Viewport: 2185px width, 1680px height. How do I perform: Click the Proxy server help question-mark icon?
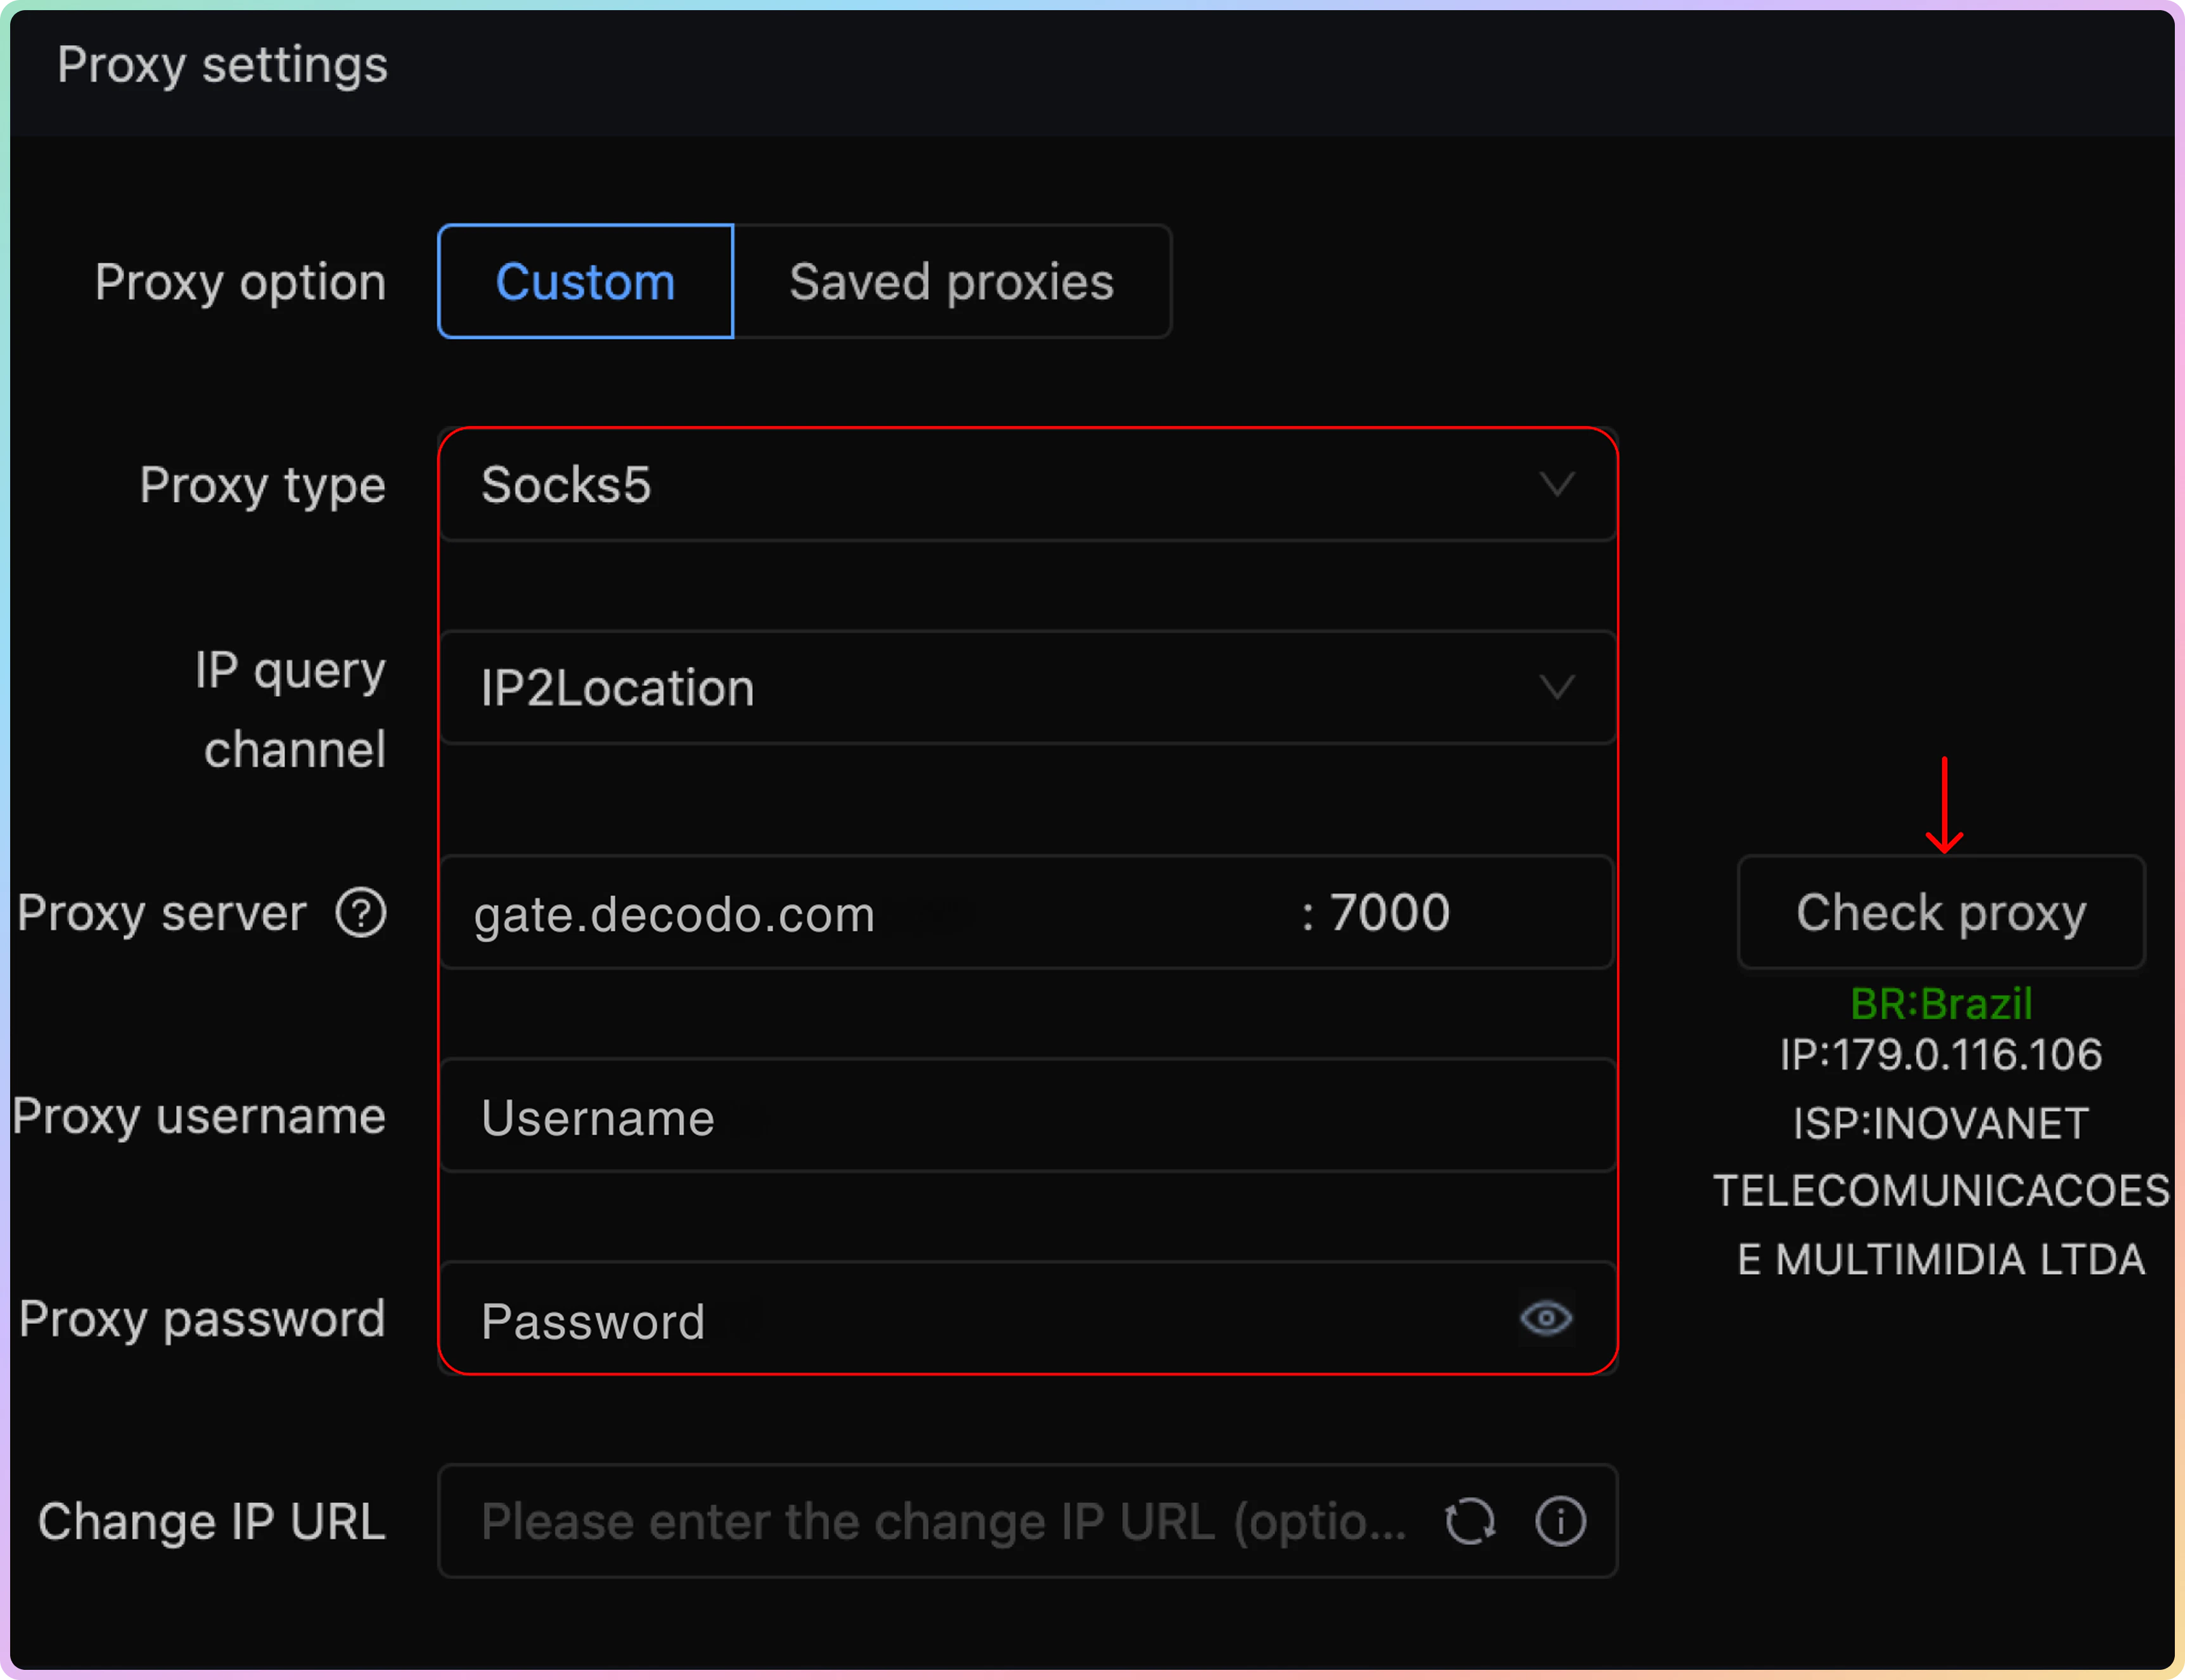(361, 912)
